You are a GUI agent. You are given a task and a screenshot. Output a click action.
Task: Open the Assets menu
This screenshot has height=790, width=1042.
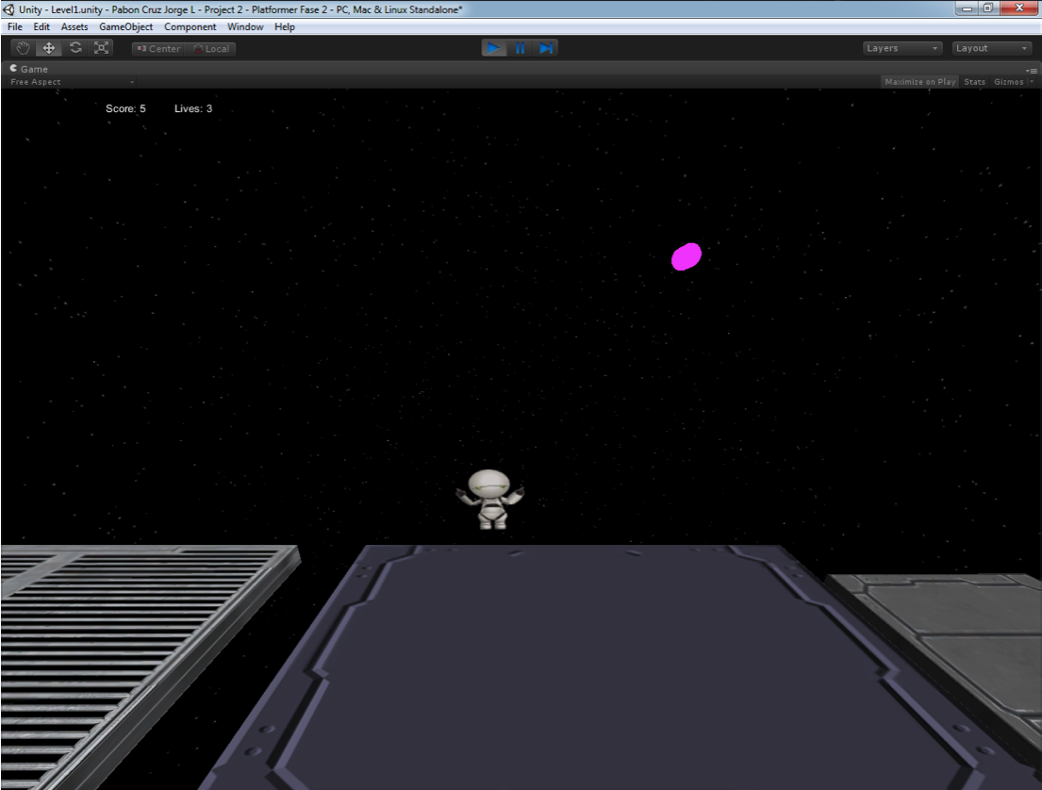click(74, 27)
